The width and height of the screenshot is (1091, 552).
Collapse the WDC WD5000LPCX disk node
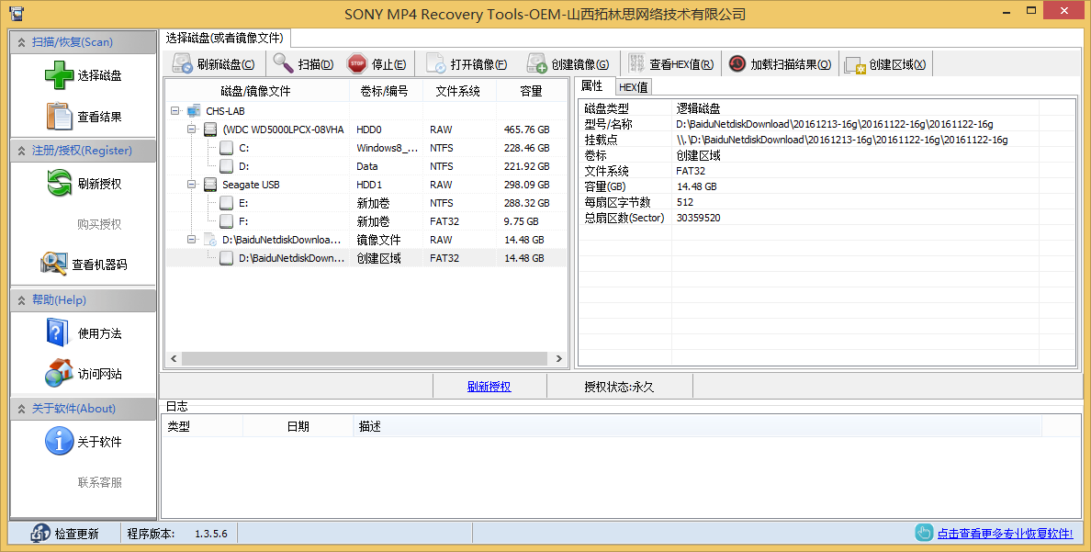(x=191, y=130)
